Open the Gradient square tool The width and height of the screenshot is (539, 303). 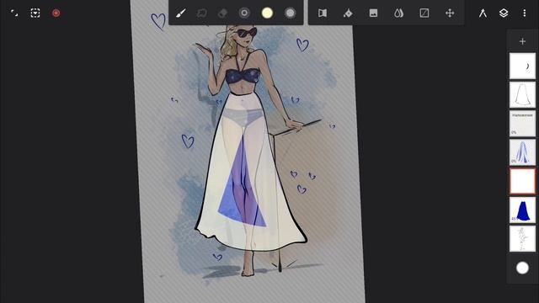click(424, 13)
